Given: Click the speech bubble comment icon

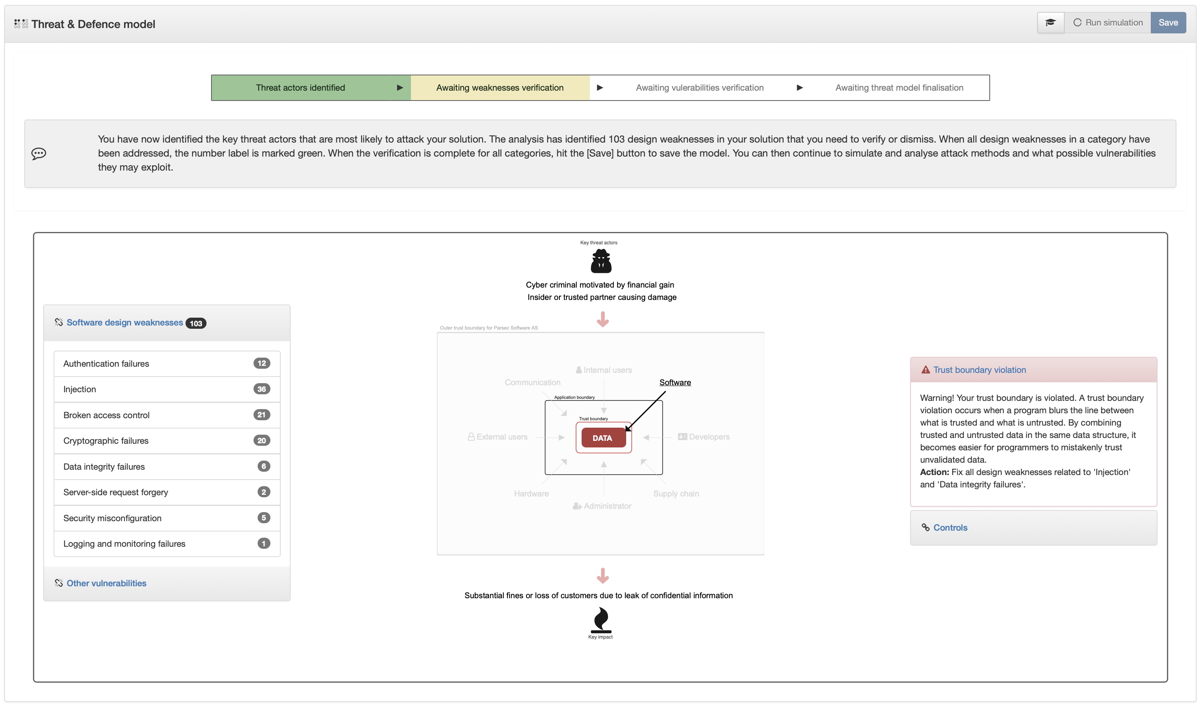Looking at the screenshot, I should pos(39,154).
